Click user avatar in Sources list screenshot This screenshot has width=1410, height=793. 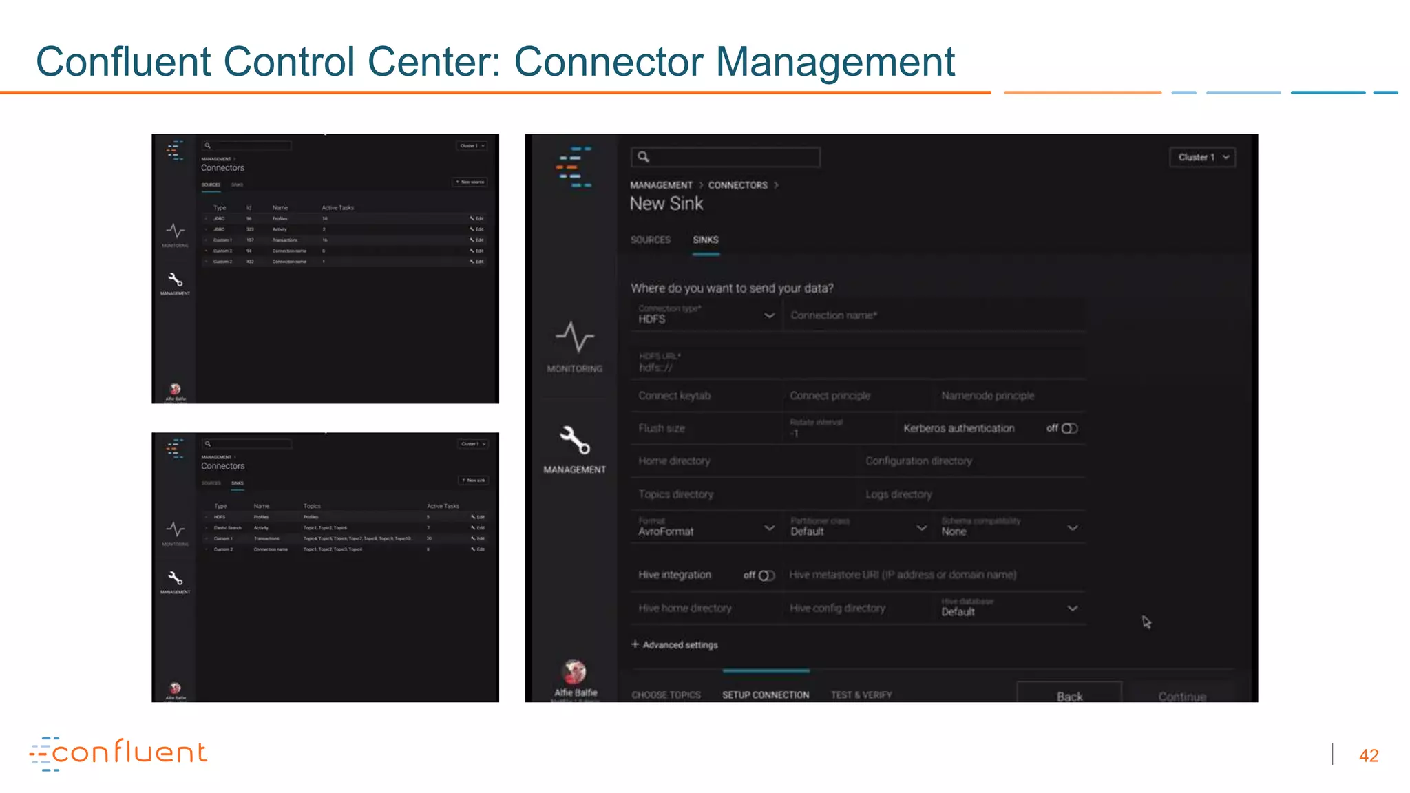click(x=176, y=389)
